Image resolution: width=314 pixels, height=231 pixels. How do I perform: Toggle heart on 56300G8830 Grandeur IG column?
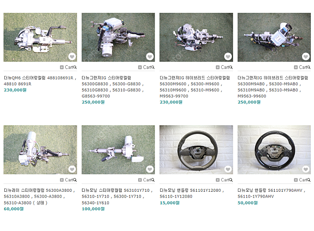[150, 57]
